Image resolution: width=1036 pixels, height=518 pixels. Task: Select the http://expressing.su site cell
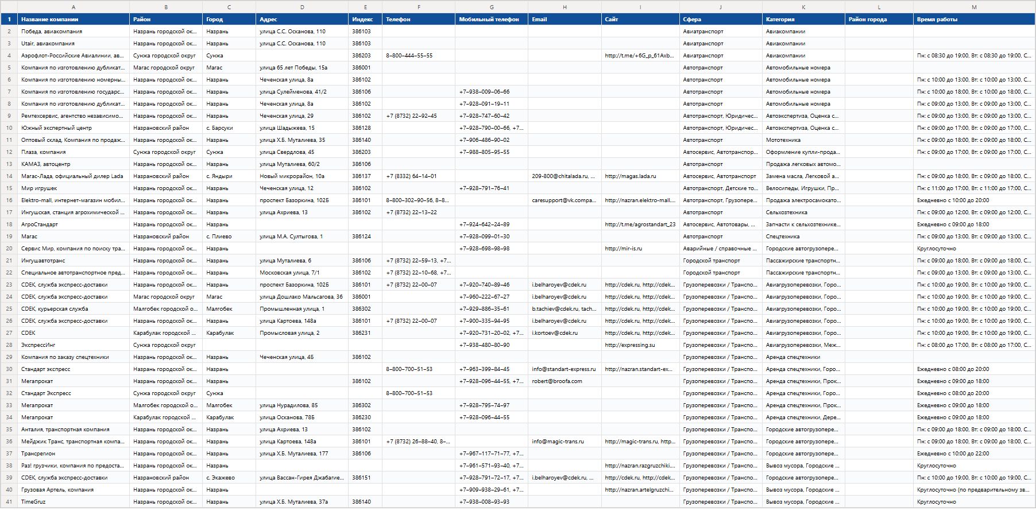[x=640, y=345]
